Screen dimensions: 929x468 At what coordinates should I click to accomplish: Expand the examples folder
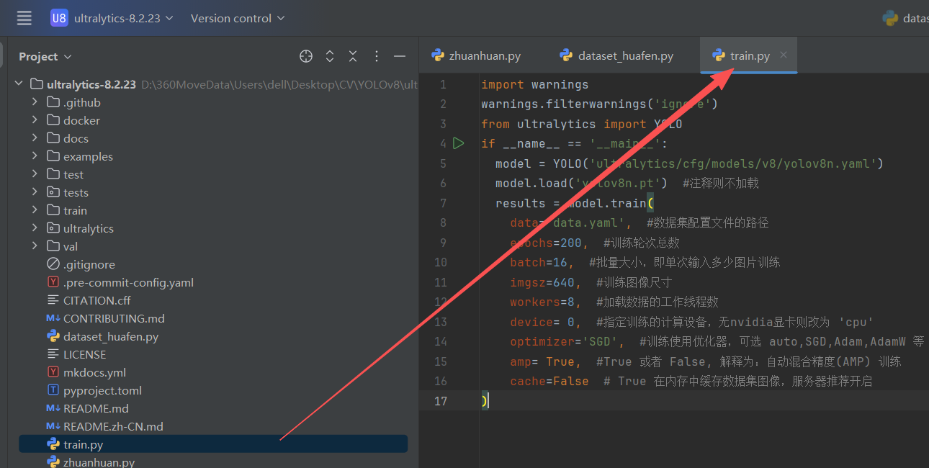click(35, 156)
